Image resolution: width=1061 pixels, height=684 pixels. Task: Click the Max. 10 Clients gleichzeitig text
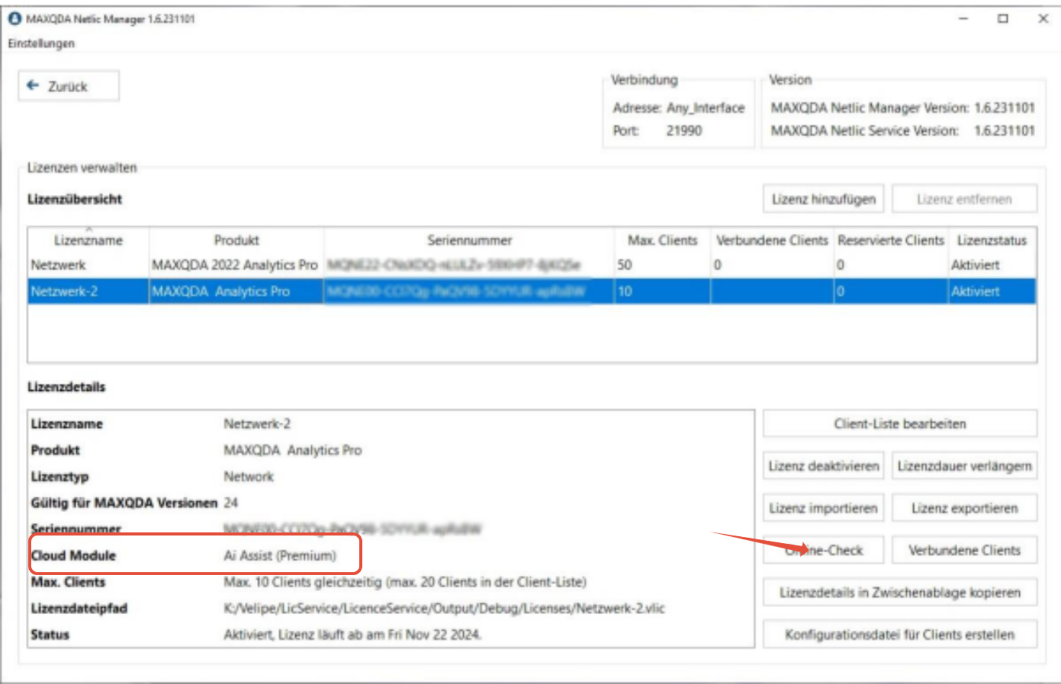tap(405, 582)
